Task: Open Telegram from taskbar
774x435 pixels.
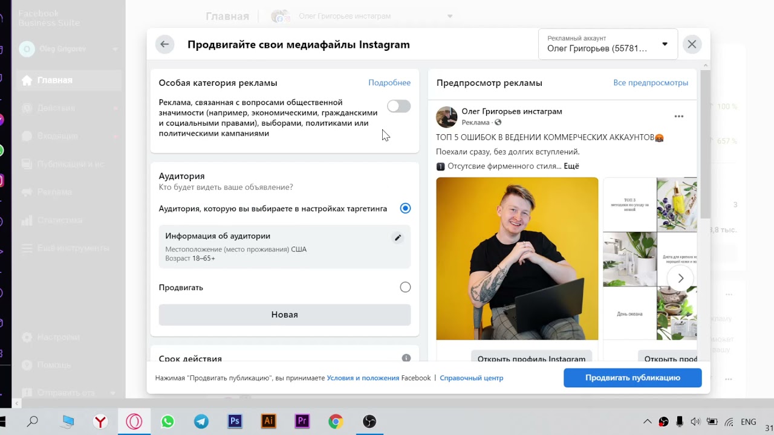Action: (201, 422)
